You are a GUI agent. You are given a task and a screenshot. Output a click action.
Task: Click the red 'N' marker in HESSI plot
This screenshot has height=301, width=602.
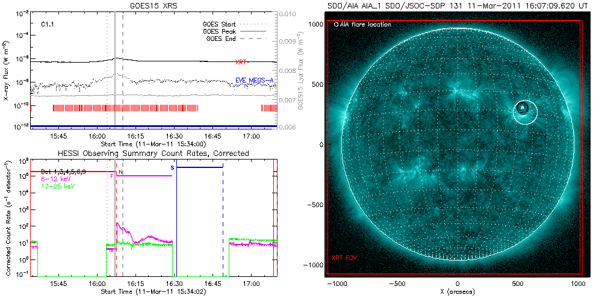pos(121,172)
